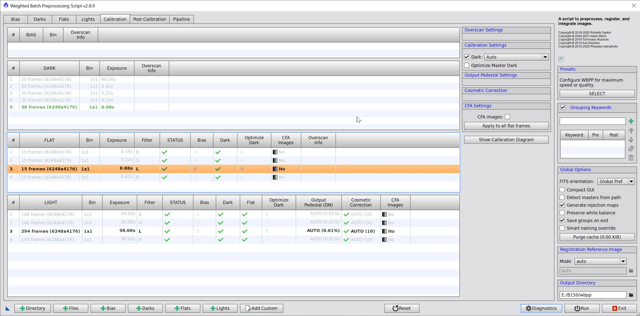Click the keyword settings gear icon
The image size is (640, 316).
tap(631, 149)
